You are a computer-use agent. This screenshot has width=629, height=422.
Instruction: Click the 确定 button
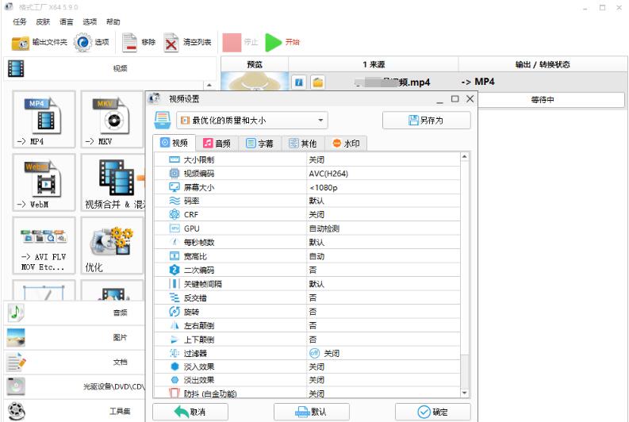click(433, 412)
